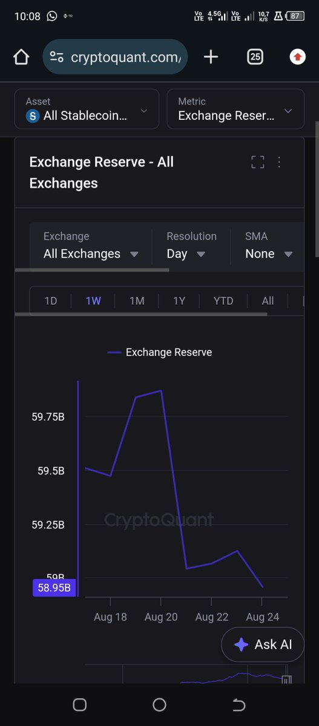The height and width of the screenshot is (726, 319).
Task: Tap the battery indicator showing 87
Action: (295, 16)
